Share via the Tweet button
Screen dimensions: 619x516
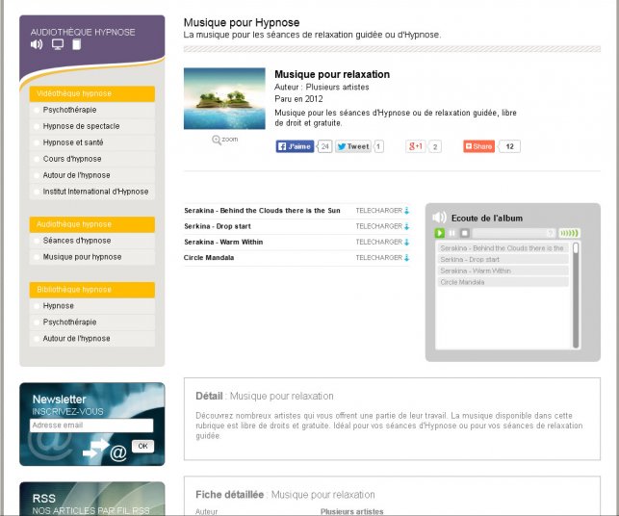(x=353, y=146)
